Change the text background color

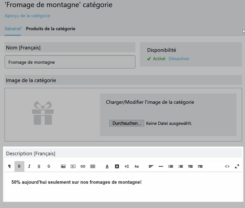click(117, 166)
